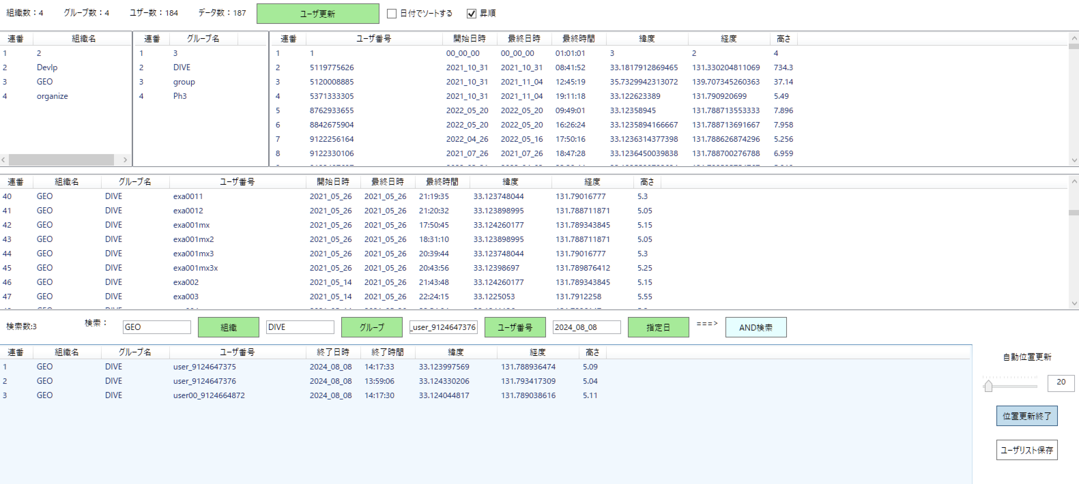This screenshot has height=484, width=1079.
Task: Run the AND検索 button
Action: (756, 327)
